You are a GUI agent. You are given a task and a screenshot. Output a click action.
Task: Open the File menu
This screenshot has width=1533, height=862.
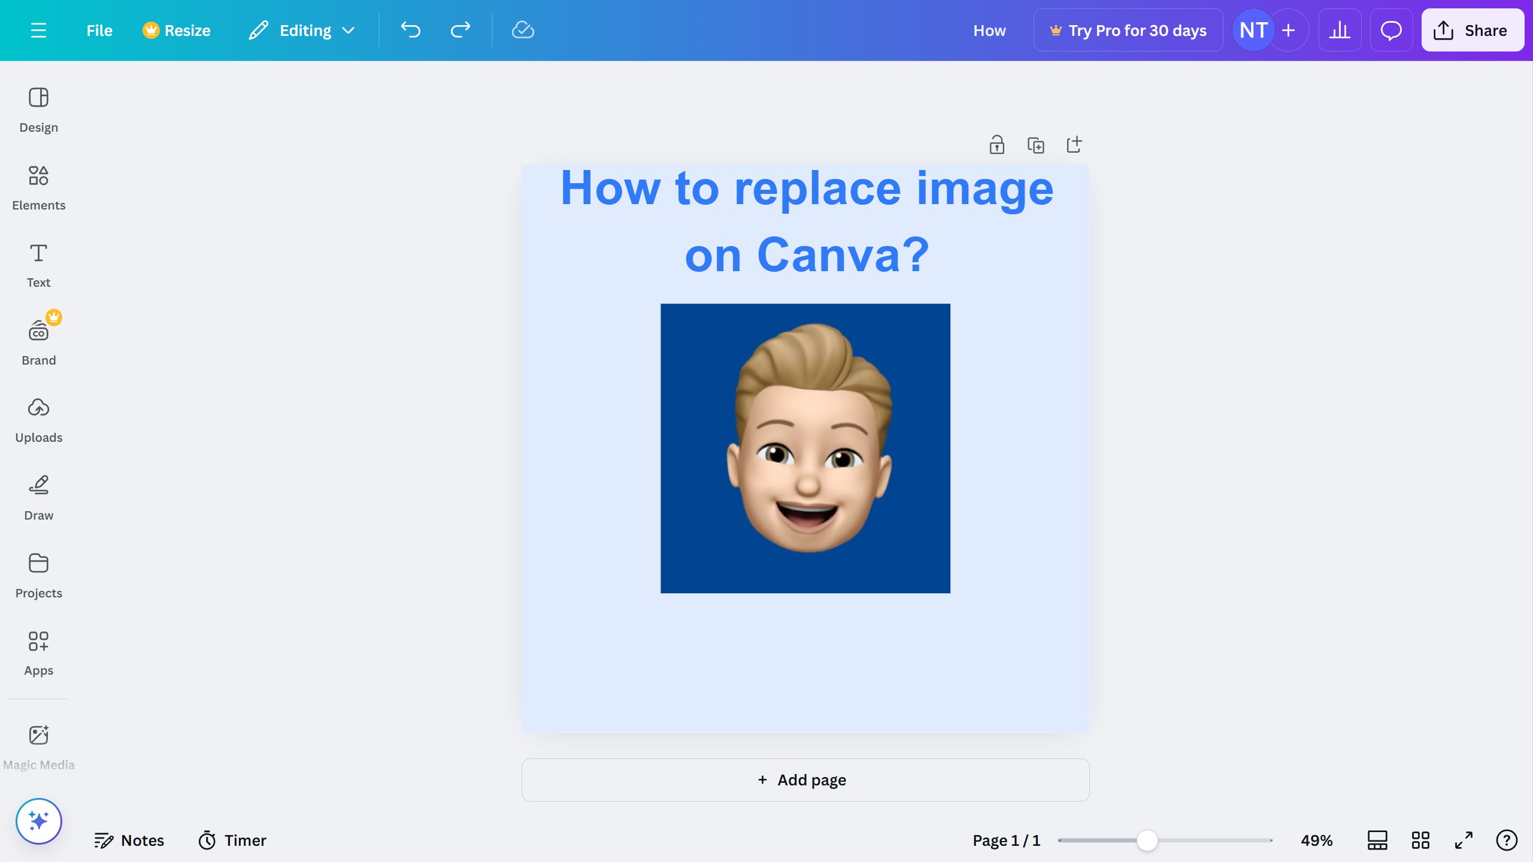point(98,30)
